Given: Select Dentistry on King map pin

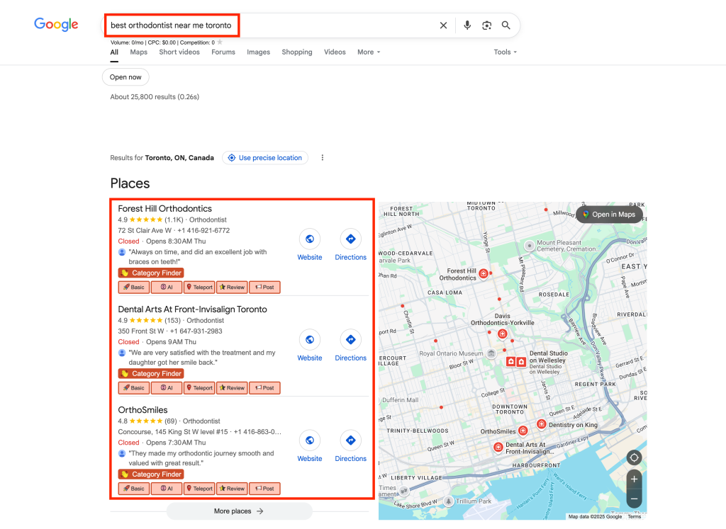Looking at the screenshot, I should pos(541,424).
